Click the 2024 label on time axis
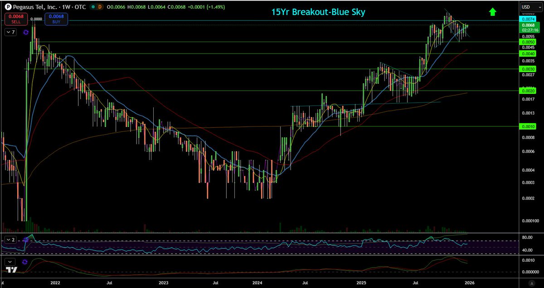This screenshot has width=544, height=288. tap(257, 282)
